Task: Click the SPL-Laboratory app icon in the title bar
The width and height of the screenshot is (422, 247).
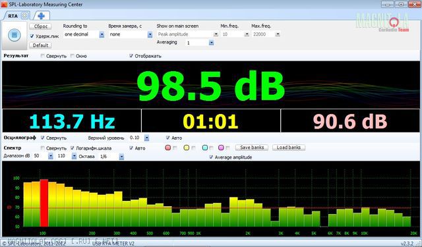Action: point(4,4)
